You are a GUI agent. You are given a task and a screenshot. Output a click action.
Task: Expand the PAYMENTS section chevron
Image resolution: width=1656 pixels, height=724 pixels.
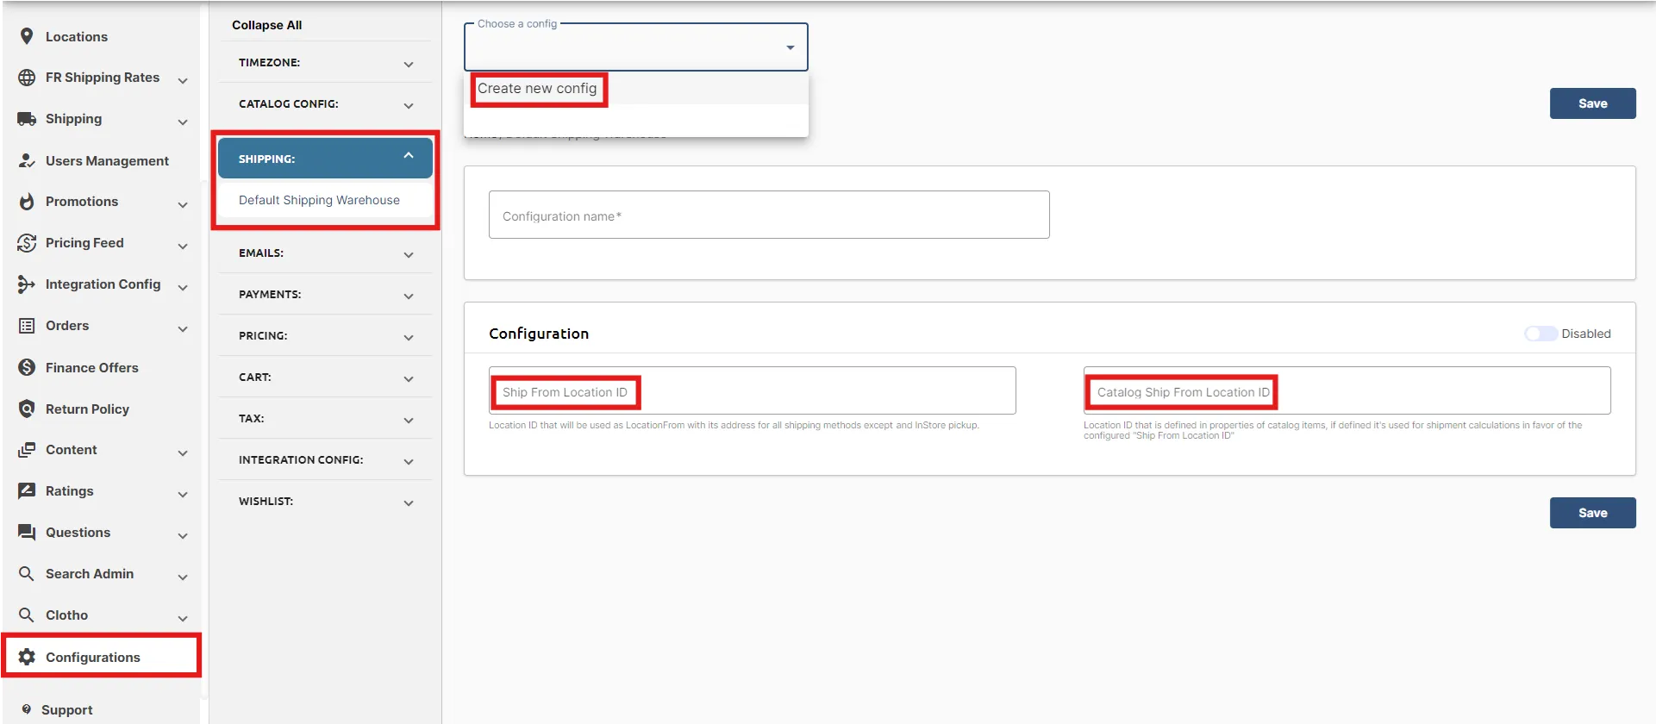[x=409, y=296]
